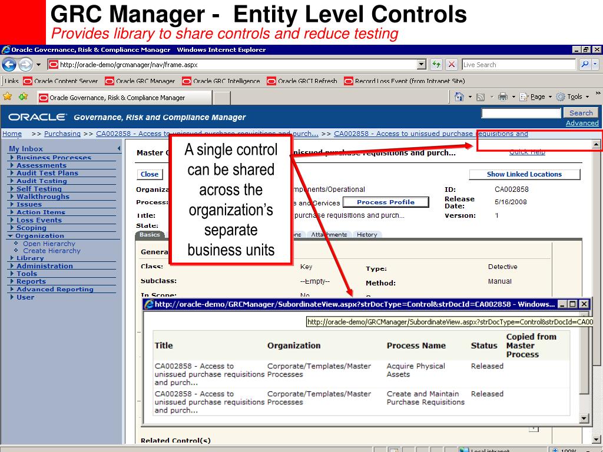Expand the Library sidebar node
Viewport: 603px width, 452px height.
(x=12, y=258)
